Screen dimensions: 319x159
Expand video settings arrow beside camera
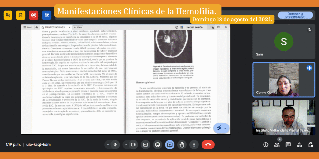(x=126, y=144)
